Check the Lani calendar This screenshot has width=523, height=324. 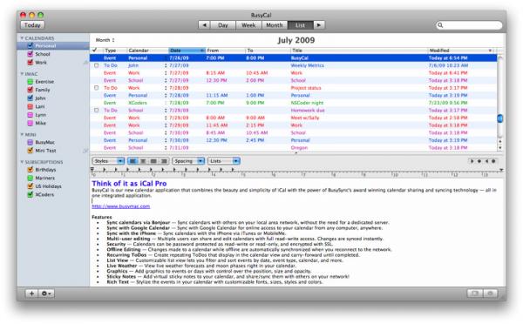pos(30,106)
